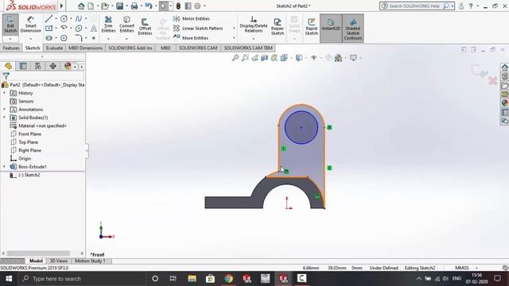Screen dimensions: 509x286
Task: Create a New document
Action: tap(91, 6)
